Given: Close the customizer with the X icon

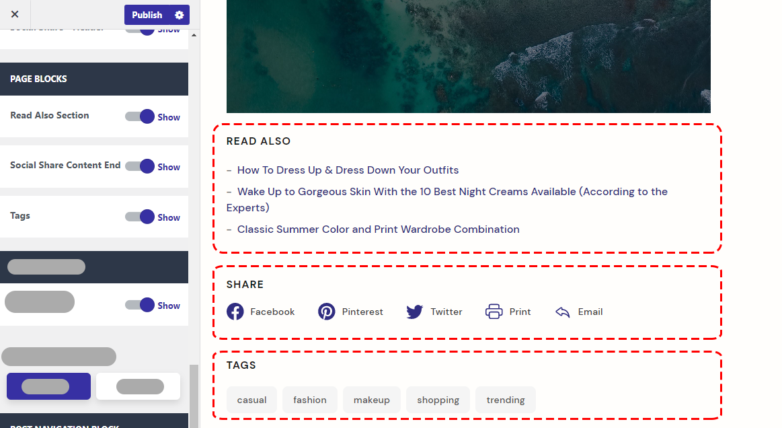Looking at the screenshot, I should pyautogui.click(x=15, y=15).
